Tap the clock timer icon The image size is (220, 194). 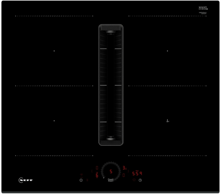click(140, 180)
